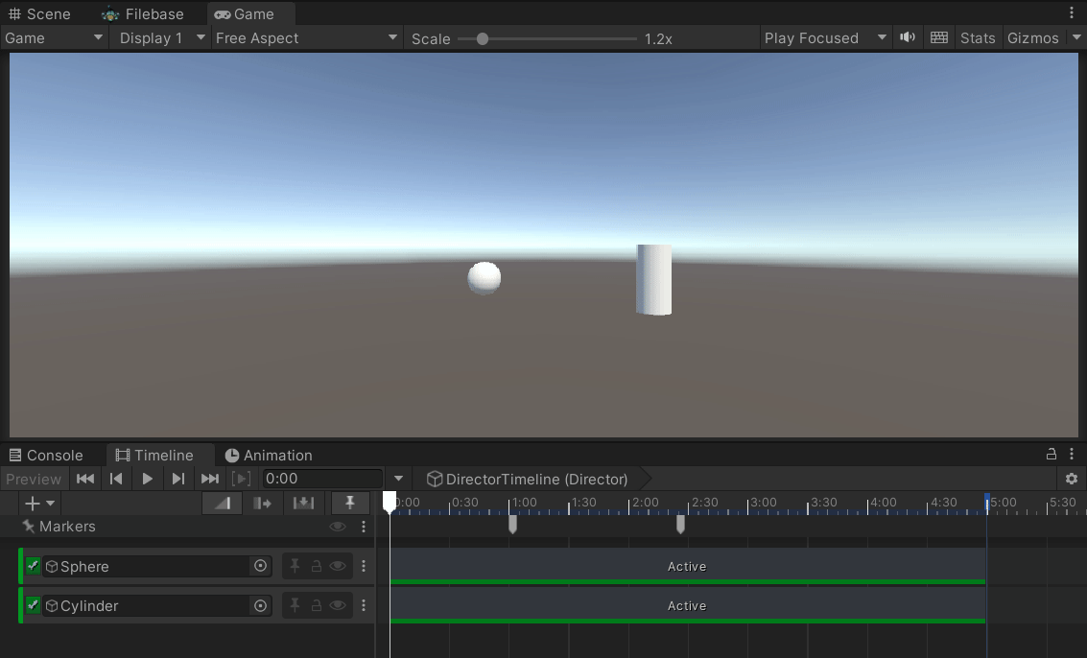
Task: Toggle visibility of the Markers track
Action: (338, 527)
